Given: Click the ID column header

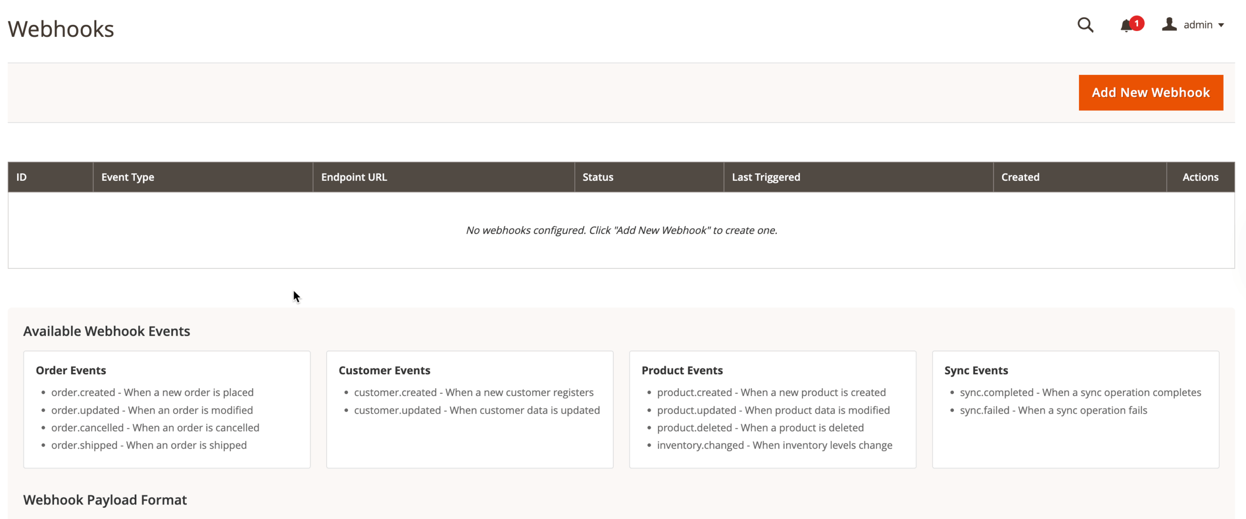Looking at the screenshot, I should coord(21,177).
